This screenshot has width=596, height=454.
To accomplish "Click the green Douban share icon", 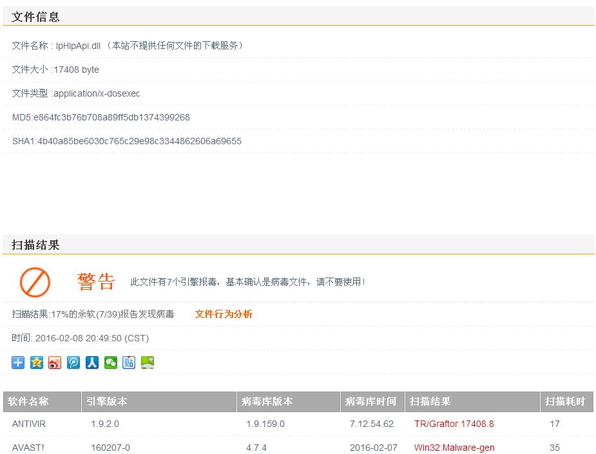I will [148, 363].
